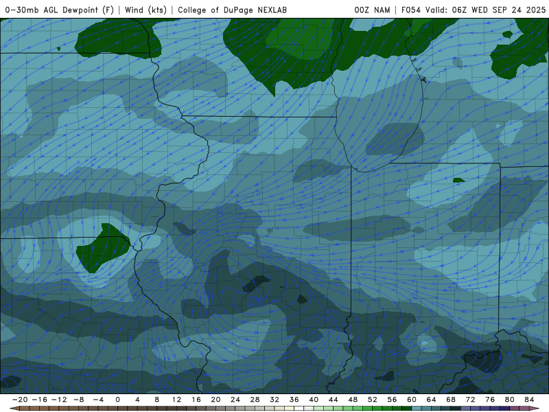Pick the 64 dewpoint scale label
This screenshot has height=412, width=549.
coord(432,400)
